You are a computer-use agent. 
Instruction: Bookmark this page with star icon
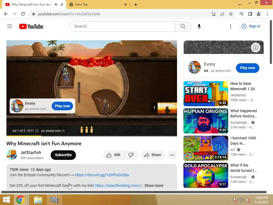[231, 14]
